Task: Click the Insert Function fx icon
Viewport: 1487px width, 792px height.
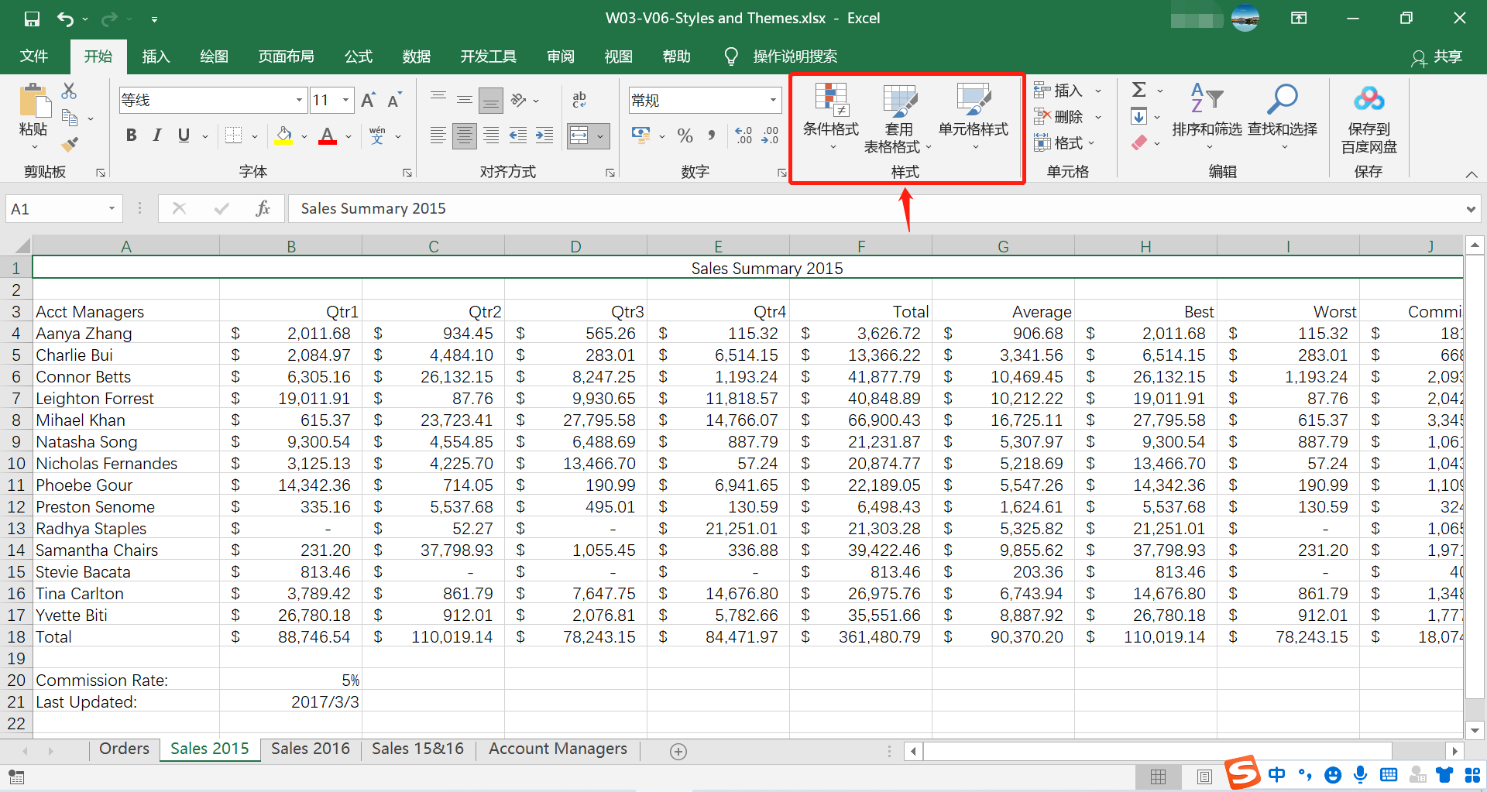Action: pyautogui.click(x=263, y=208)
